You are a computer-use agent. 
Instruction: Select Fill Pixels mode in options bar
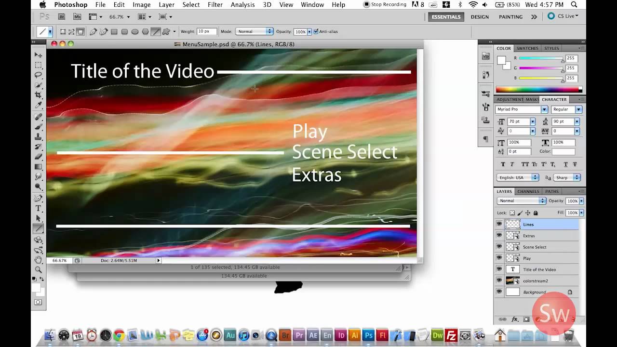click(80, 32)
